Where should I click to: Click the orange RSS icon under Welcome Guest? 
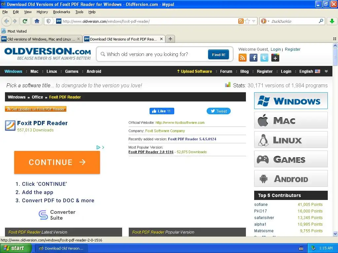coord(243,58)
